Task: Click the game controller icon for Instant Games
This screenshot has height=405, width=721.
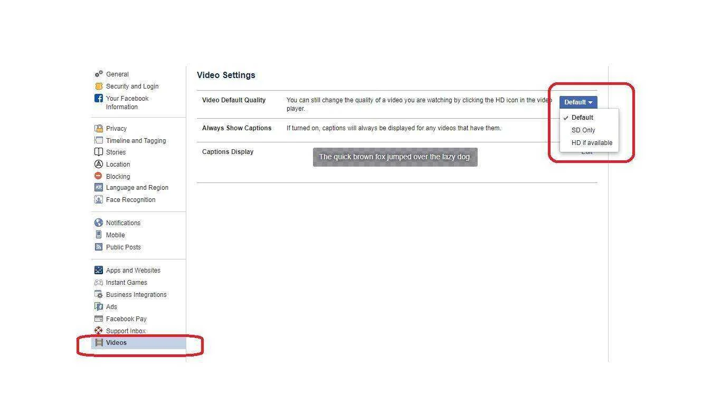Action: 99,282
